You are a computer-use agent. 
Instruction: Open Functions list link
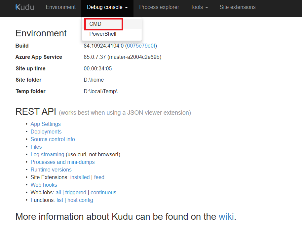click(x=60, y=200)
